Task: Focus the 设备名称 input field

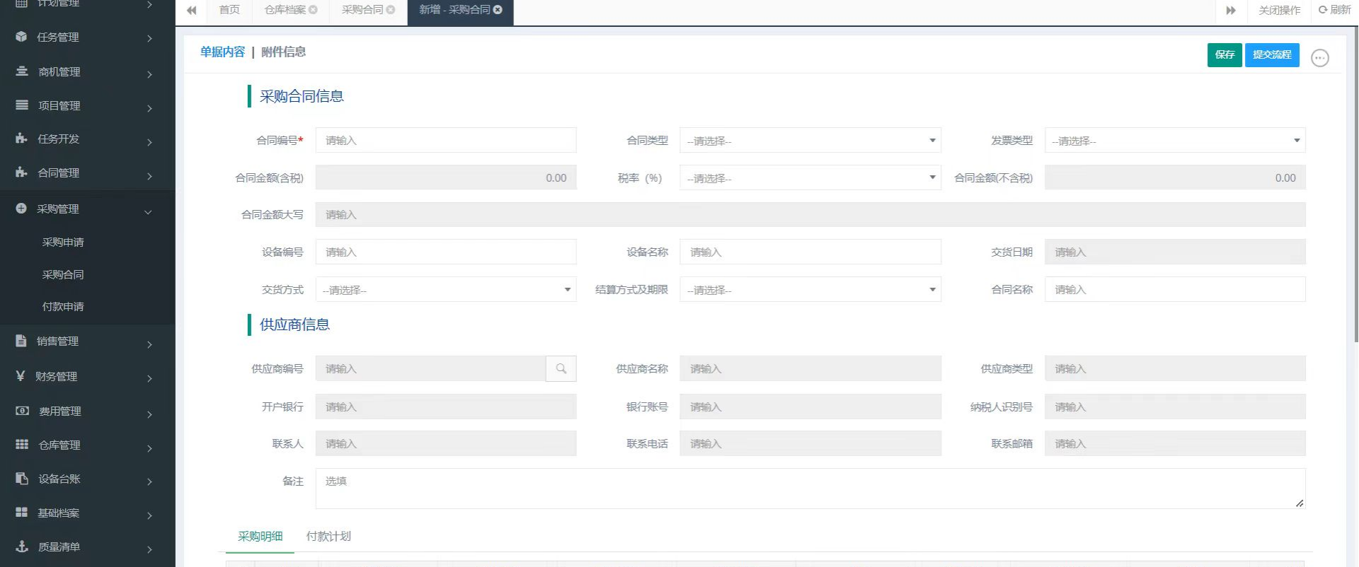Action: tap(810, 252)
